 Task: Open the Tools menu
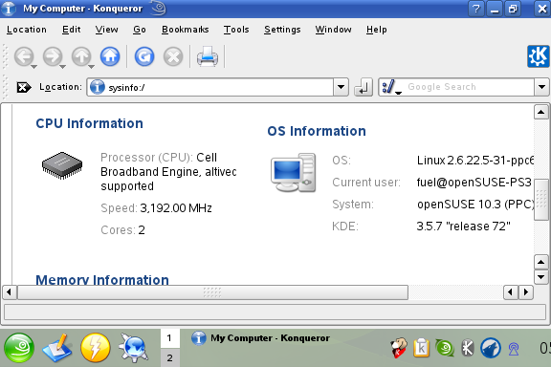click(236, 30)
